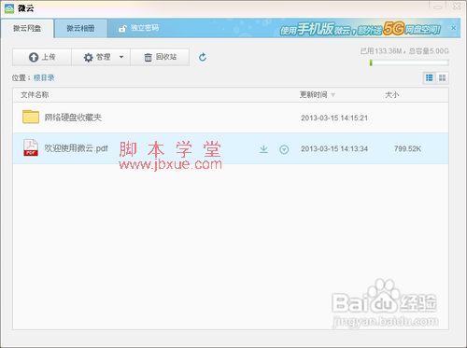The width and height of the screenshot is (467, 348).
Task: Minimize the 微云 window
Action: [x=438, y=7]
